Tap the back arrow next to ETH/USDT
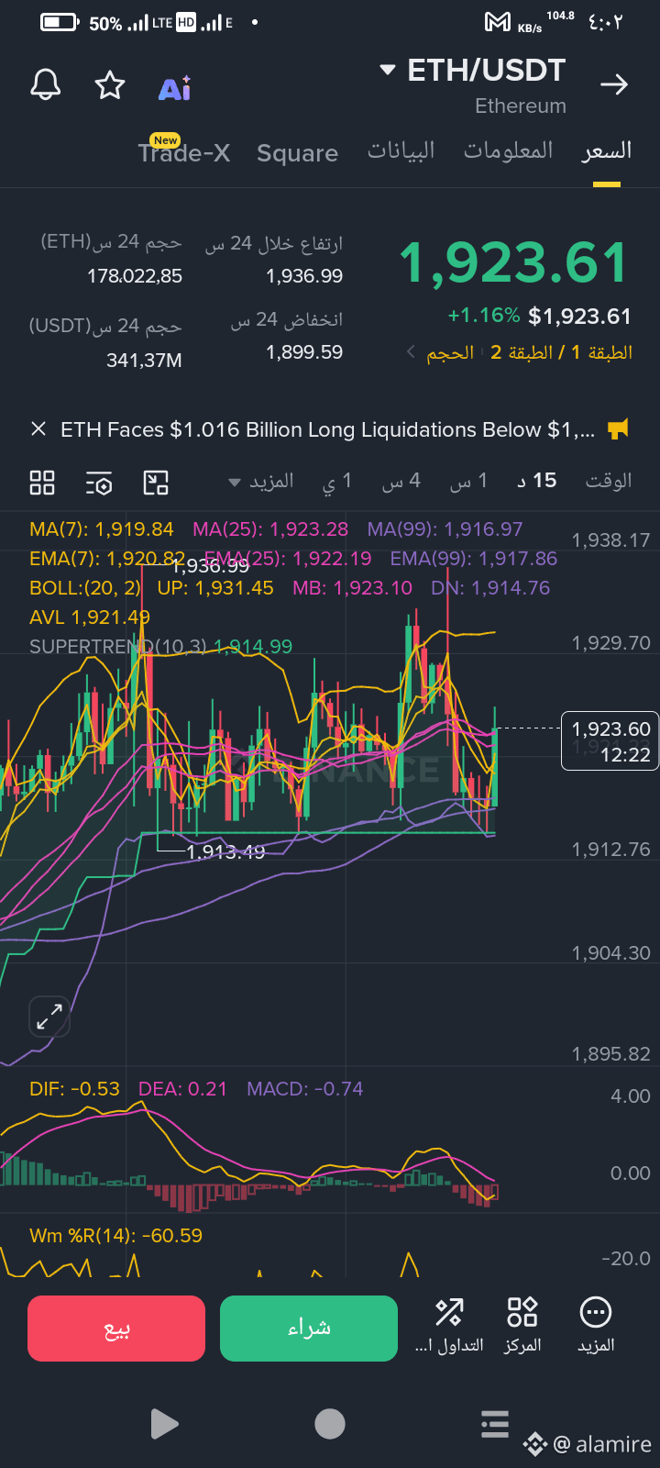Viewport: 660px width, 1468px height. [x=613, y=85]
